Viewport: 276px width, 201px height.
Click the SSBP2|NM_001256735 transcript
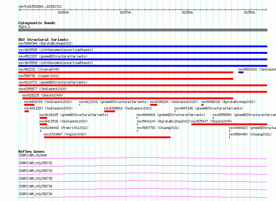(x=36, y=178)
